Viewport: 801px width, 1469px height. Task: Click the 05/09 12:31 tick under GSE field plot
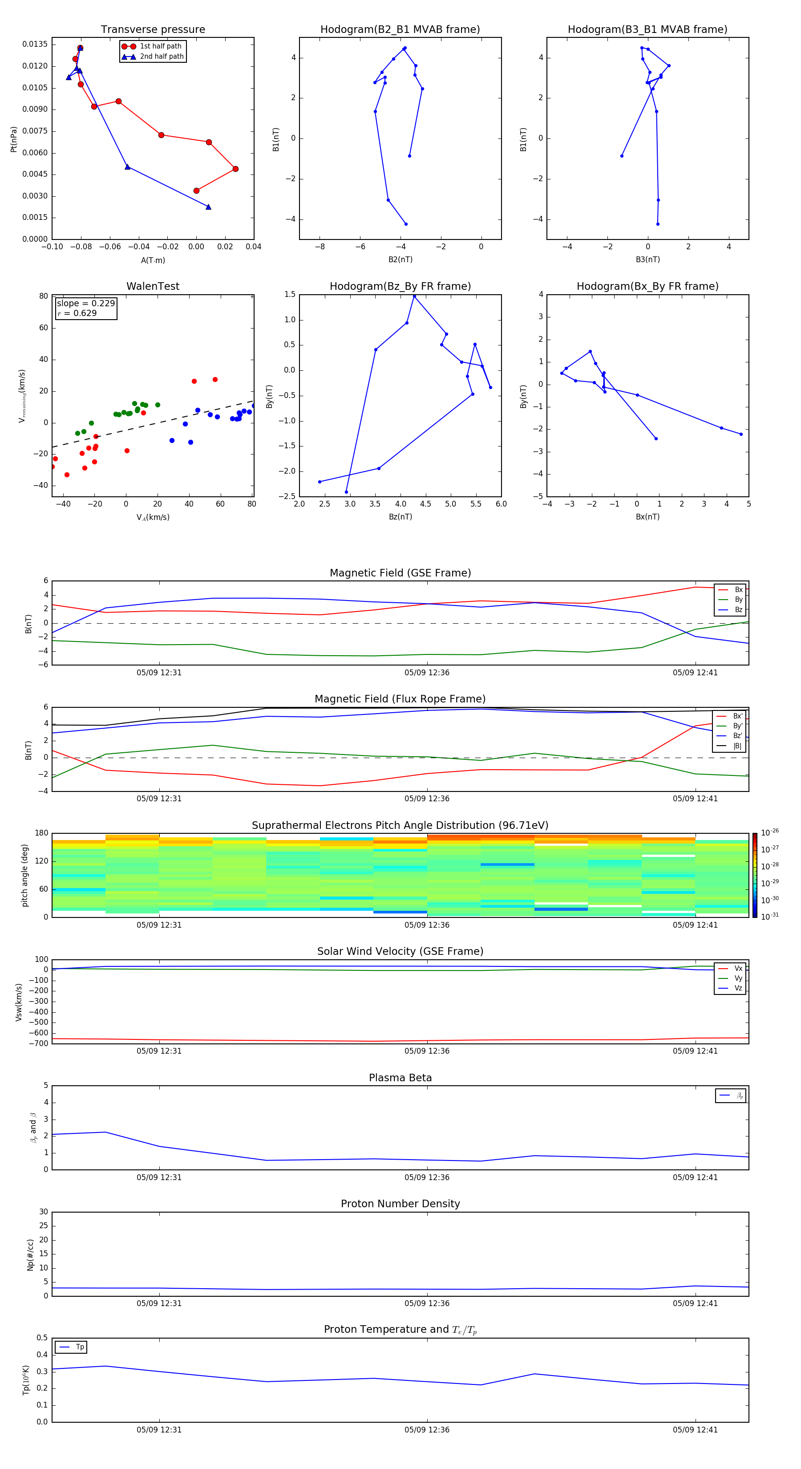click(159, 673)
